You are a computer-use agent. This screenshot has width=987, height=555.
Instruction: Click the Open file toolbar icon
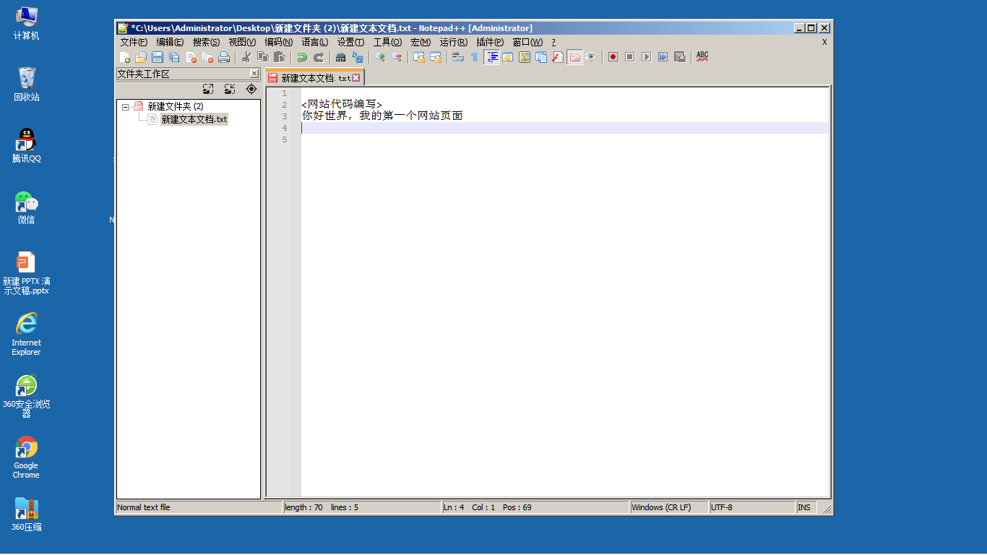coord(141,57)
